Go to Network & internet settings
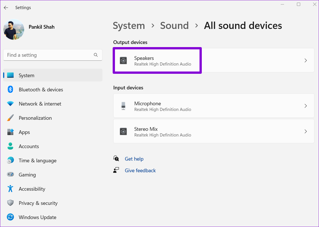The width and height of the screenshot is (319, 227). (x=53, y=104)
